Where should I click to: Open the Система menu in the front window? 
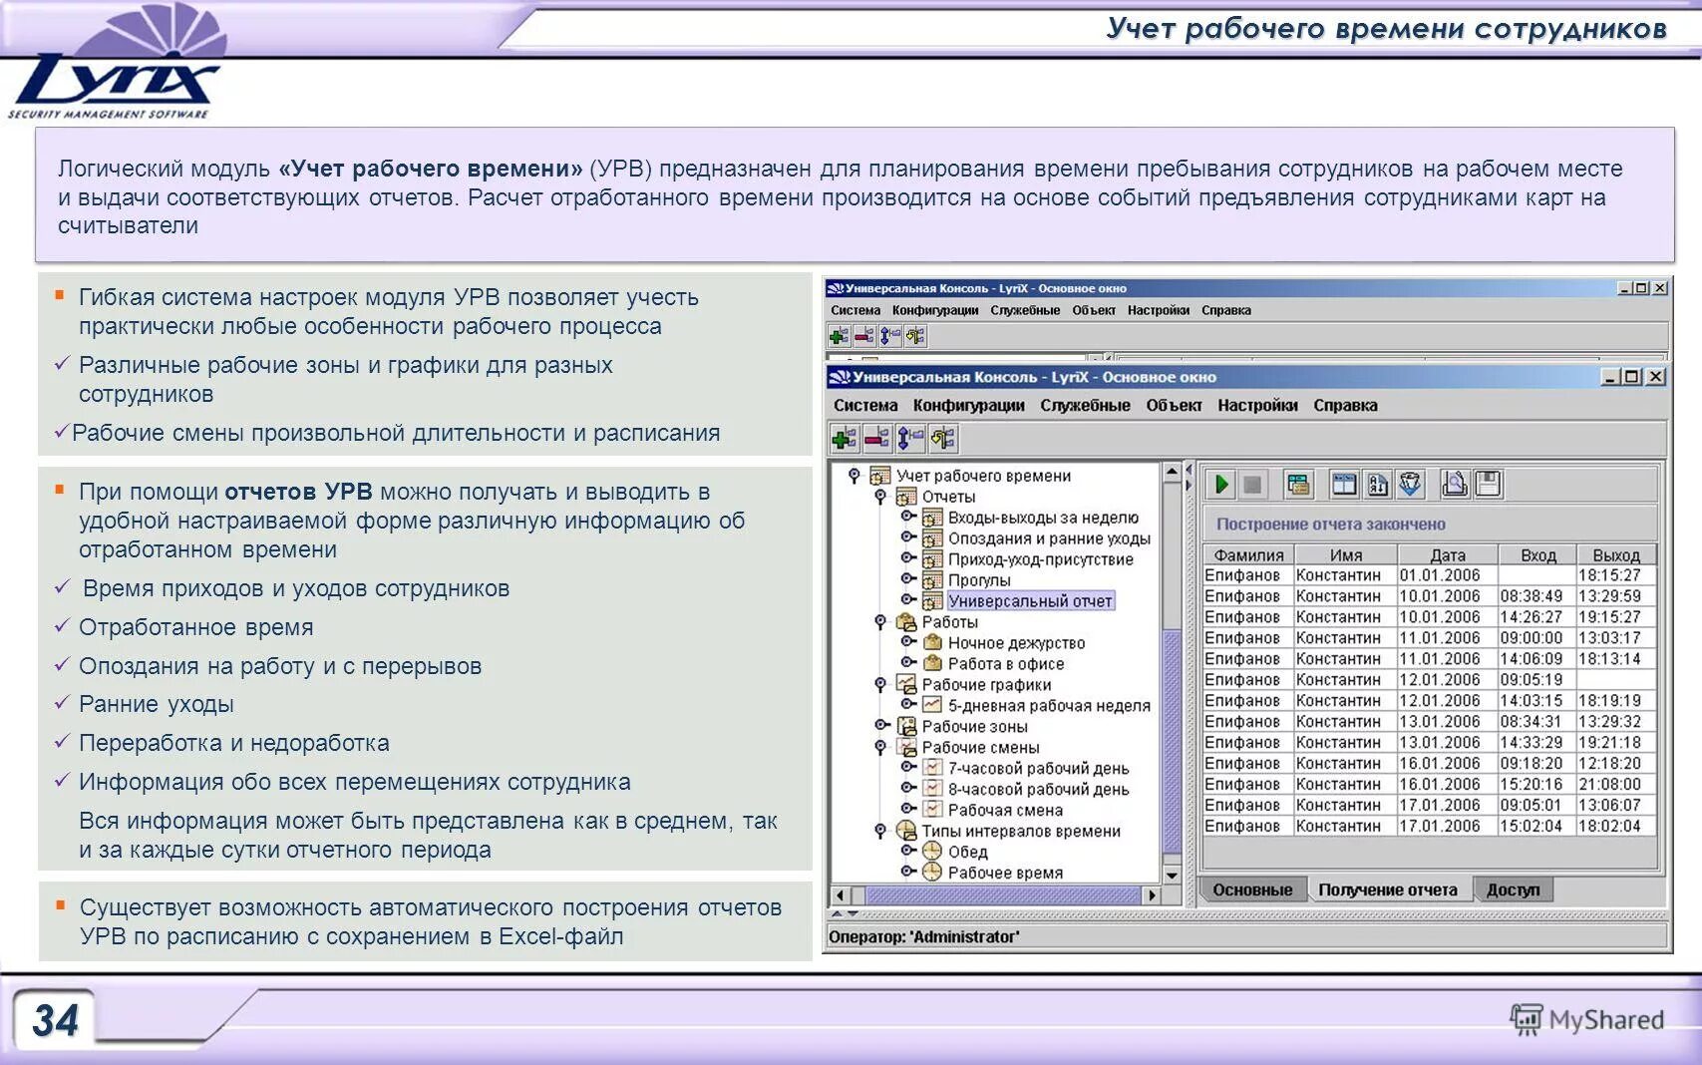coord(865,405)
